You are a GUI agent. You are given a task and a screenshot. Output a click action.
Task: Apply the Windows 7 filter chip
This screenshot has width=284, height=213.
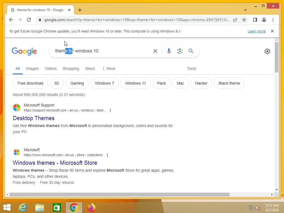pyautogui.click(x=104, y=83)
